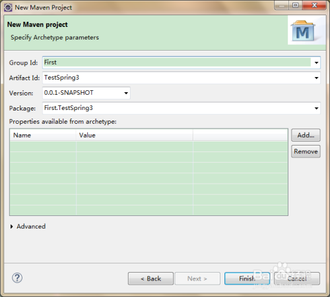Viewport: 330px width, 297px height.
Task: Minimize the New Maven Project window
Action: click(281, 5)
